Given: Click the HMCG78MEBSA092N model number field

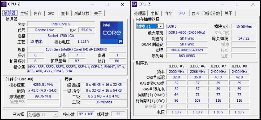Looking at the screenshot, I should tap(187, 50).
